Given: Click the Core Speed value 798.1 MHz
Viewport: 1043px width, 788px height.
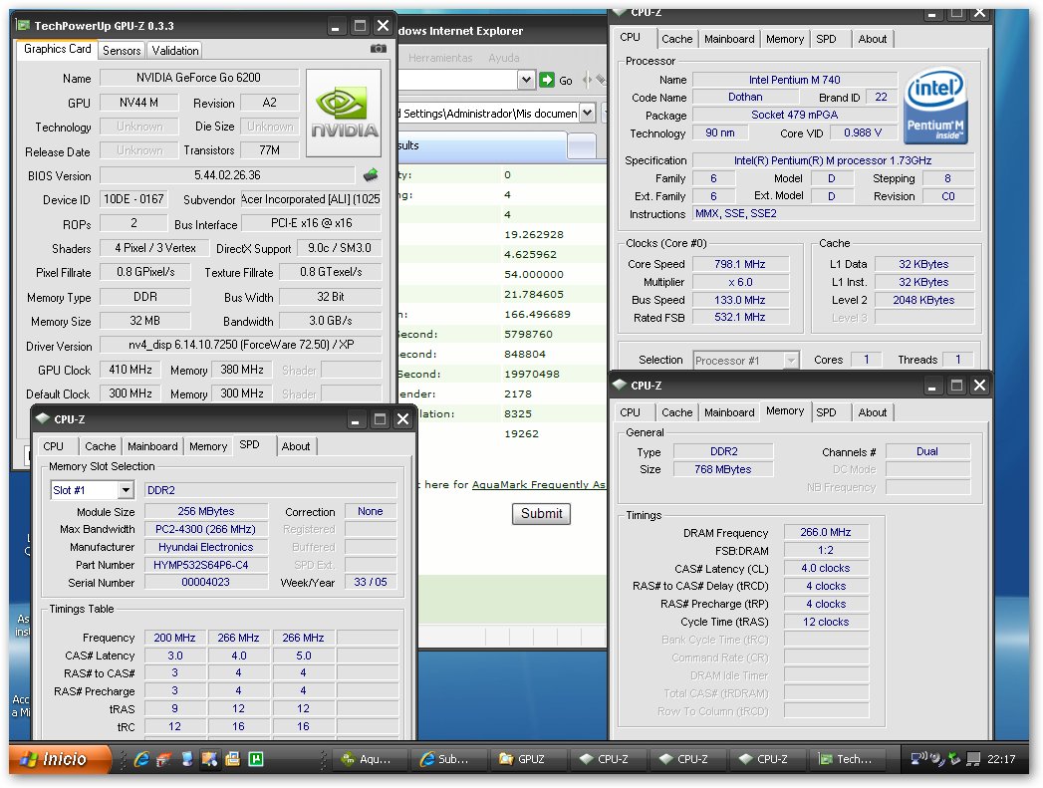Looking at the screenshot, I should coord(740,264).
